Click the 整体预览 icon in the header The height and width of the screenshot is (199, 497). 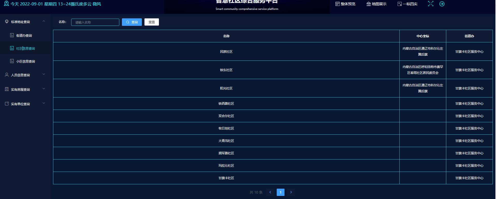tap(337, 4)
